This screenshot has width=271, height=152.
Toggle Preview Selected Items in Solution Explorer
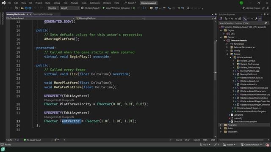(260, 19)
